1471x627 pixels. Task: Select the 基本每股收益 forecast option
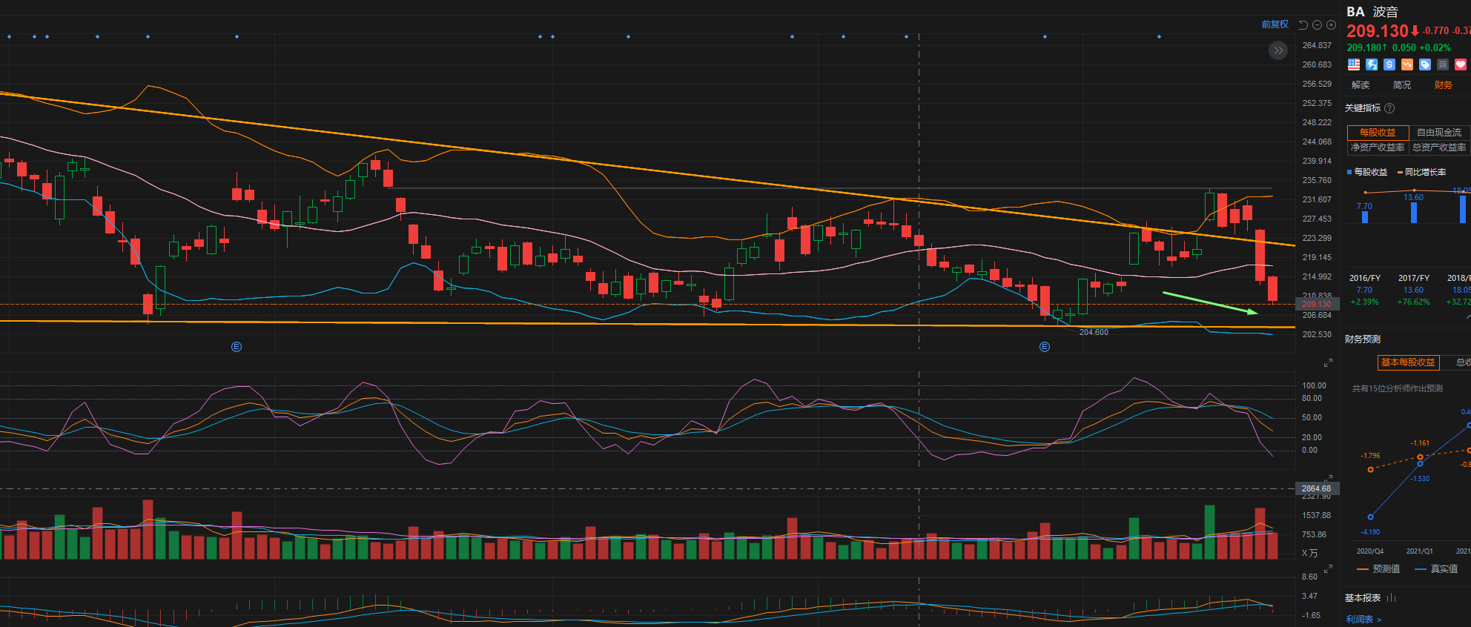click(x=1408, y=362)
